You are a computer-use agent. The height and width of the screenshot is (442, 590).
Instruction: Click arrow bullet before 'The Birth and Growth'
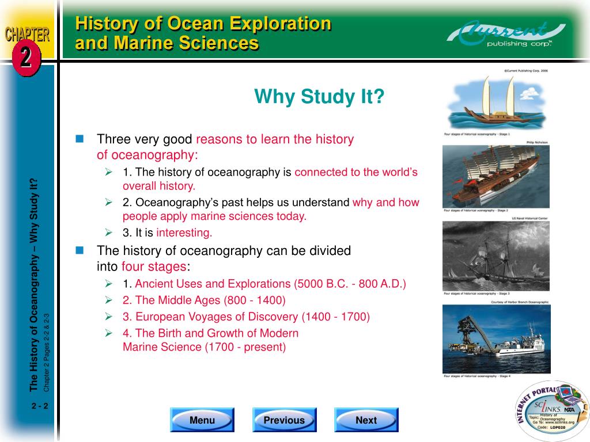coord(109,333)
